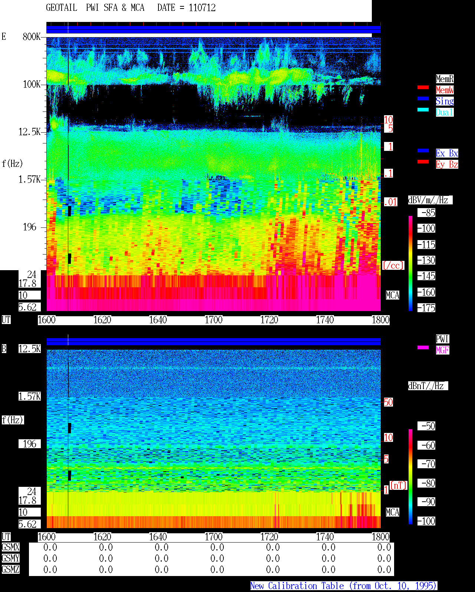This screenshot has height=592, width=475.
Task: Click the E panel letter label
Action: click(4, 36)
